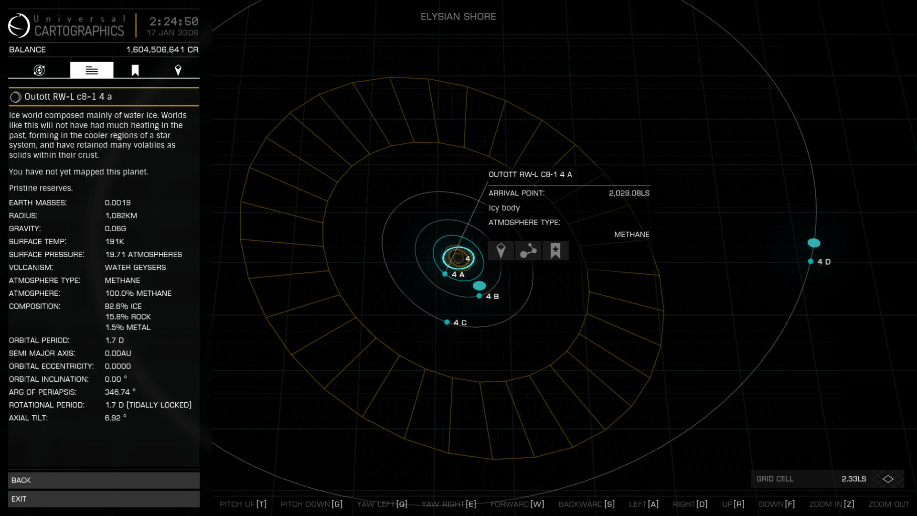Click the BACK button
Screen dimensions: 917x516
104,480
